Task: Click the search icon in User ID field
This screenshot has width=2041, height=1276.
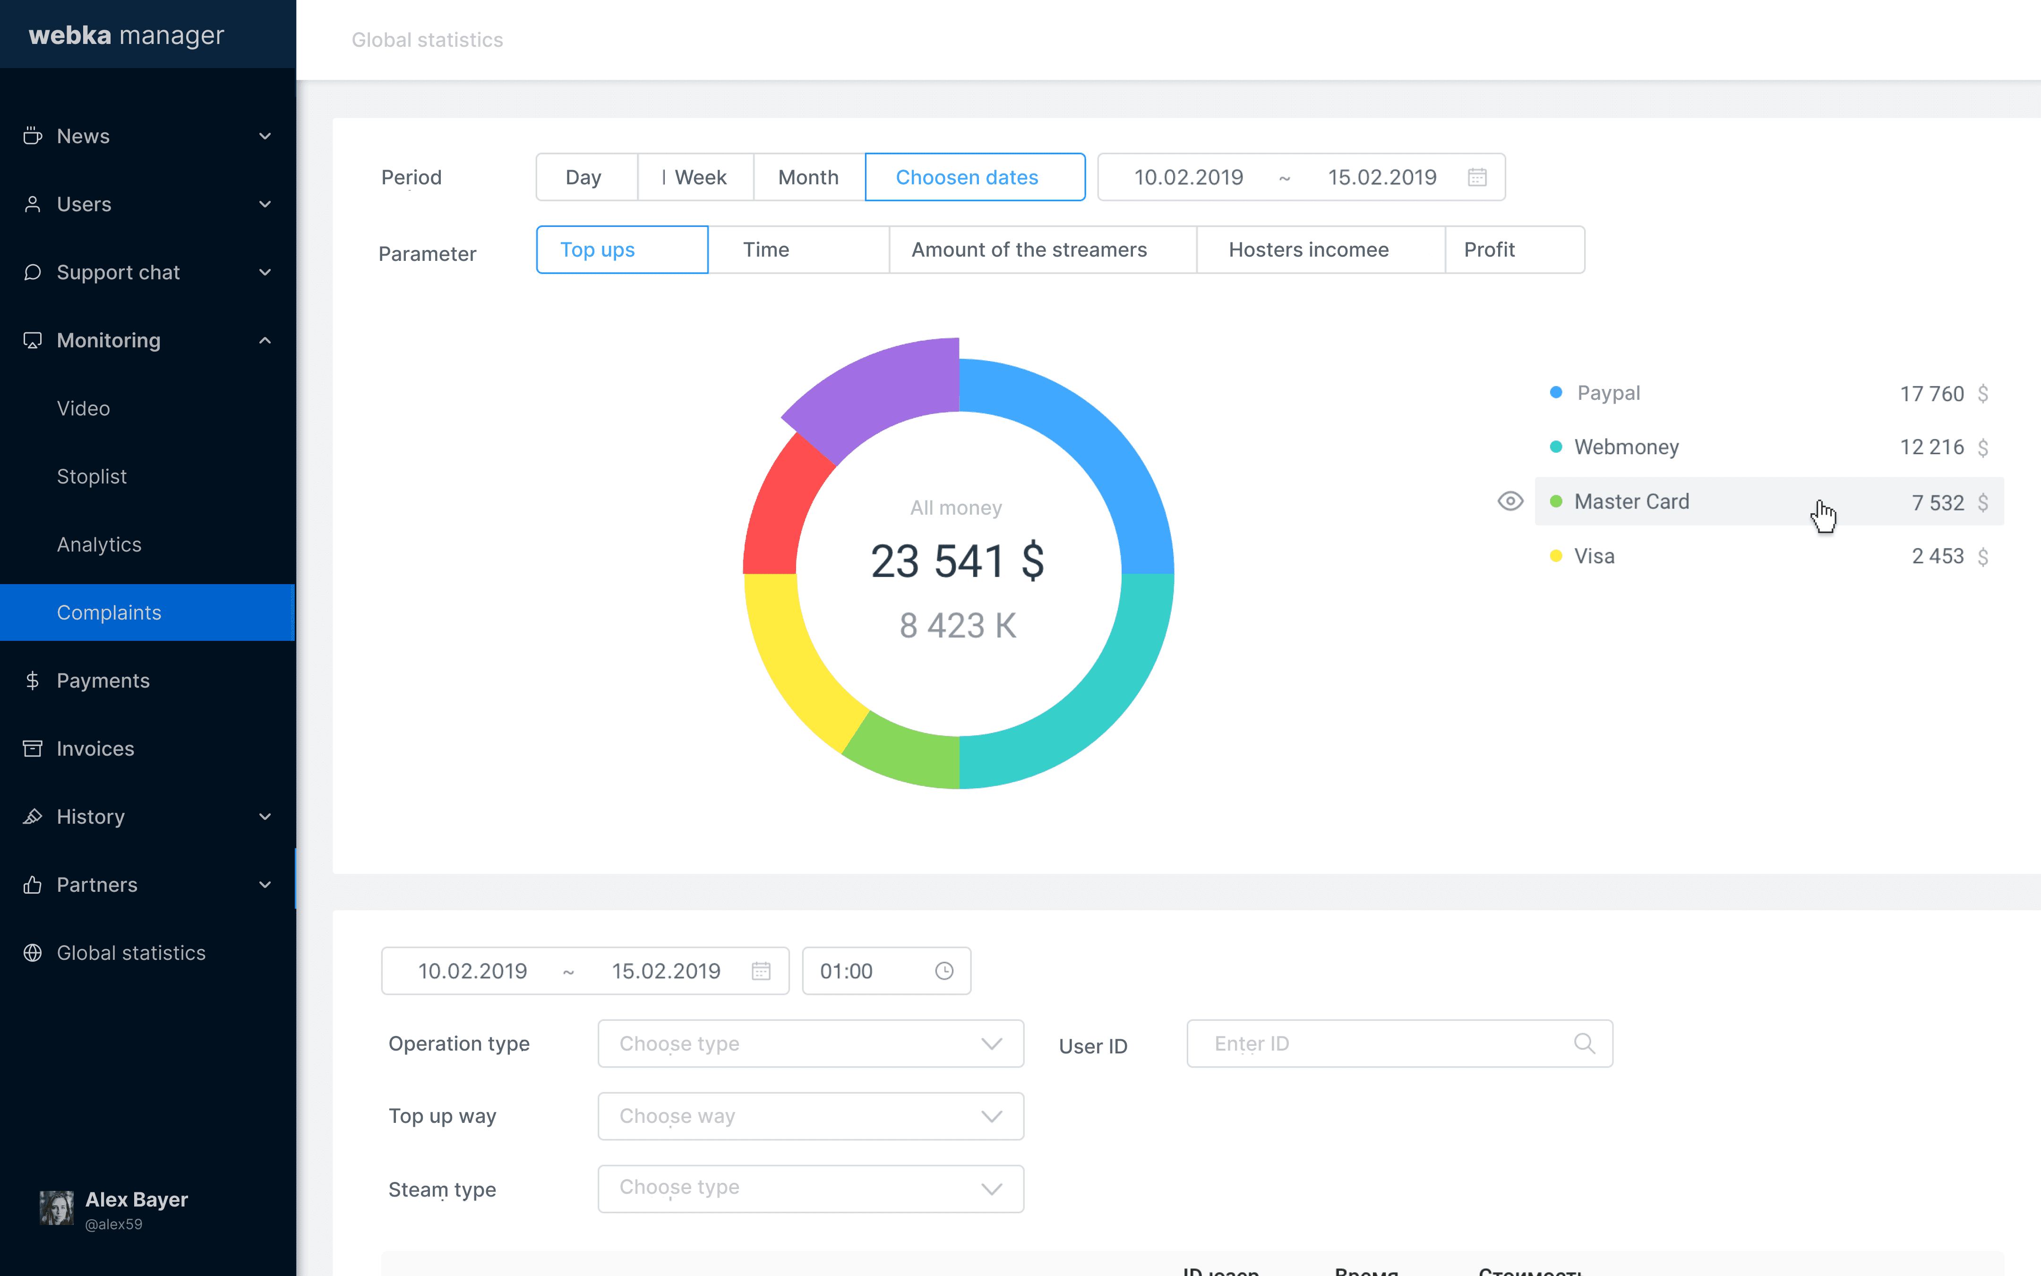Action: 1584,1044
